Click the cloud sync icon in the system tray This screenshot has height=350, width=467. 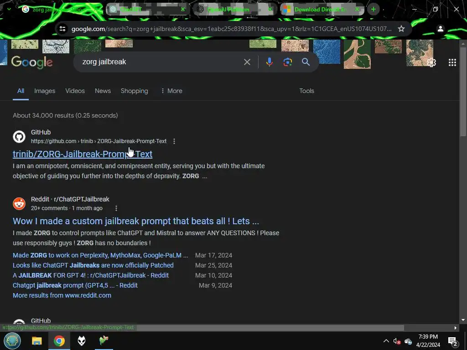point(408,341)
